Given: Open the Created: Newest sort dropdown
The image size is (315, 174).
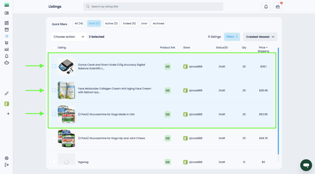Looking at the screenshot, I should tap(260, 37).
